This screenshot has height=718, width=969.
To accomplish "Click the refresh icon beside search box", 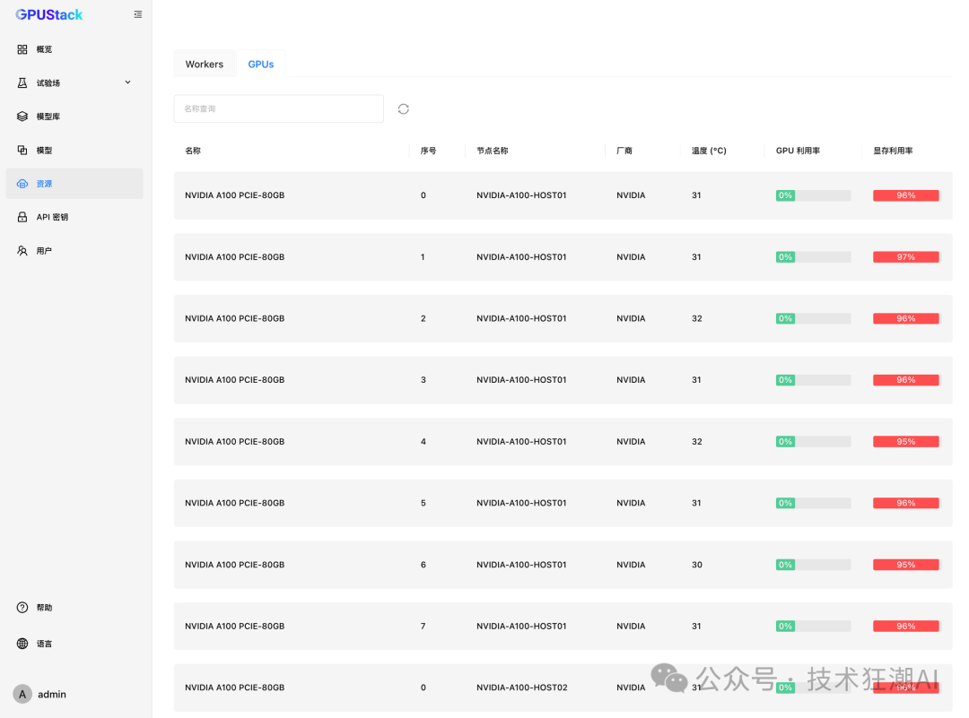I will coord(404,108).
